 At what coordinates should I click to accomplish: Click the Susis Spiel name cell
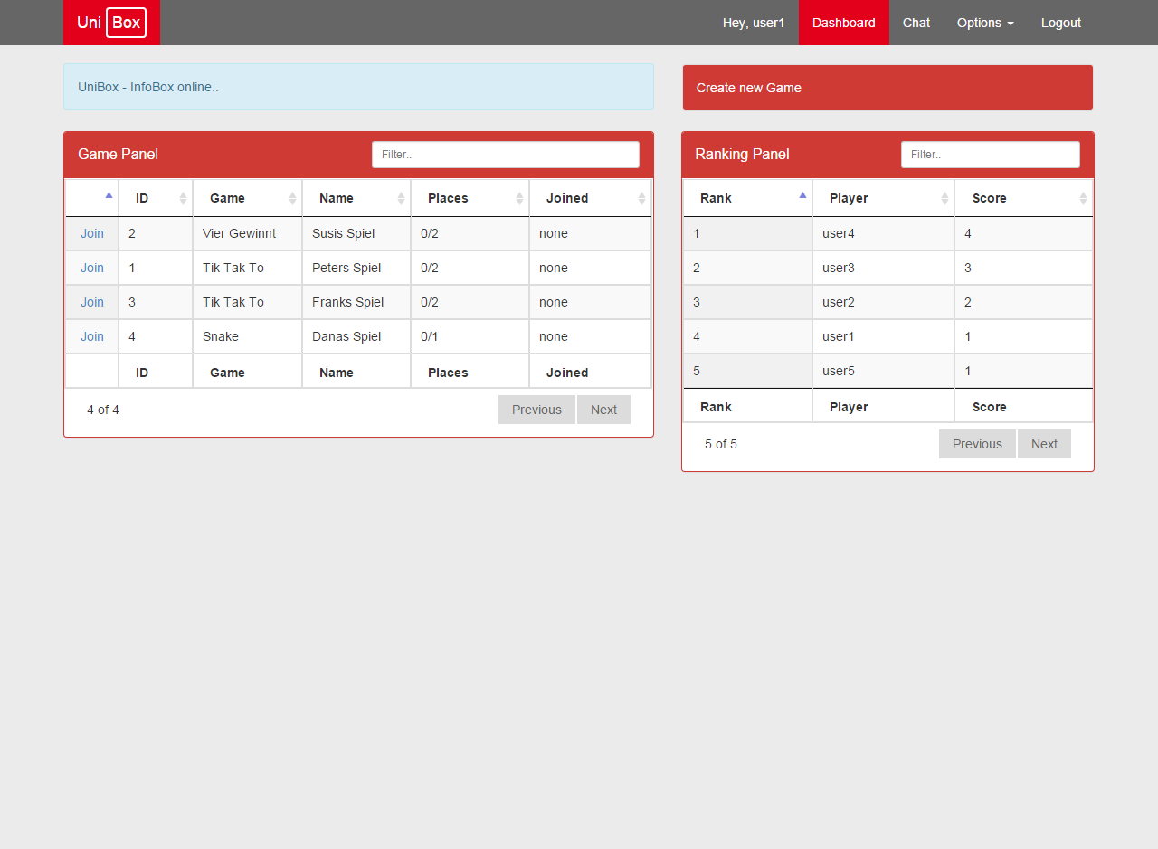(x=356, y=233)
